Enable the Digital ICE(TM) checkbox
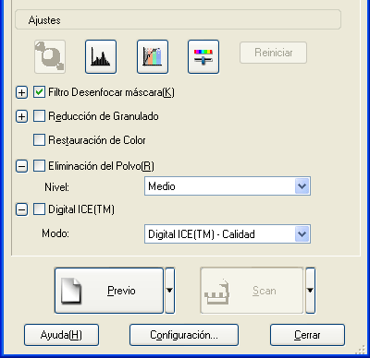The width and height of the screenshot is (370, 358). pyautogui.click(x=39, y=209)
